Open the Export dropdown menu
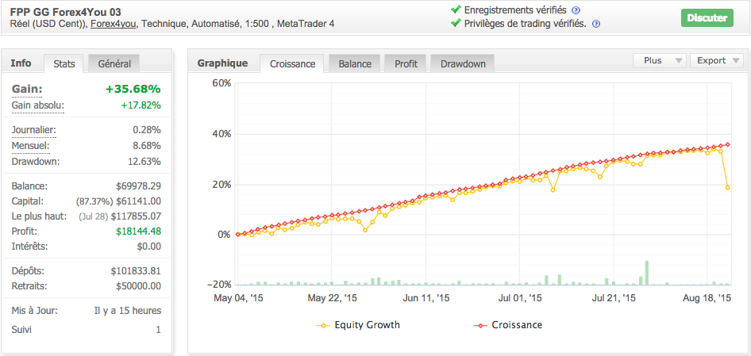This screenshot has height=356, width=751. (716, 60)
